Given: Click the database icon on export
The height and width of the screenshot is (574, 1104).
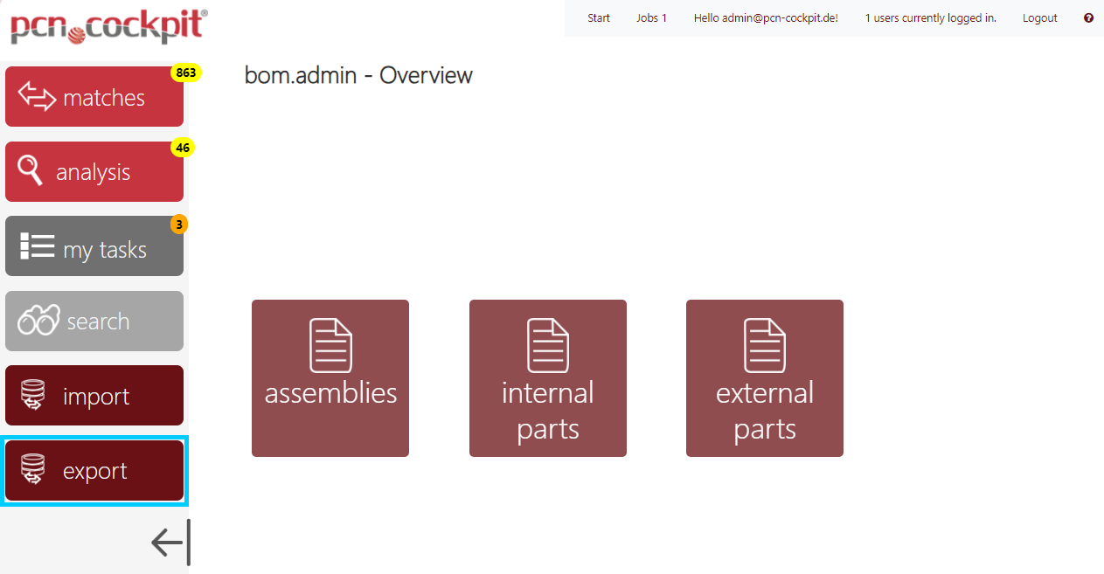Looking at the screenshot, I should [33, 469].
